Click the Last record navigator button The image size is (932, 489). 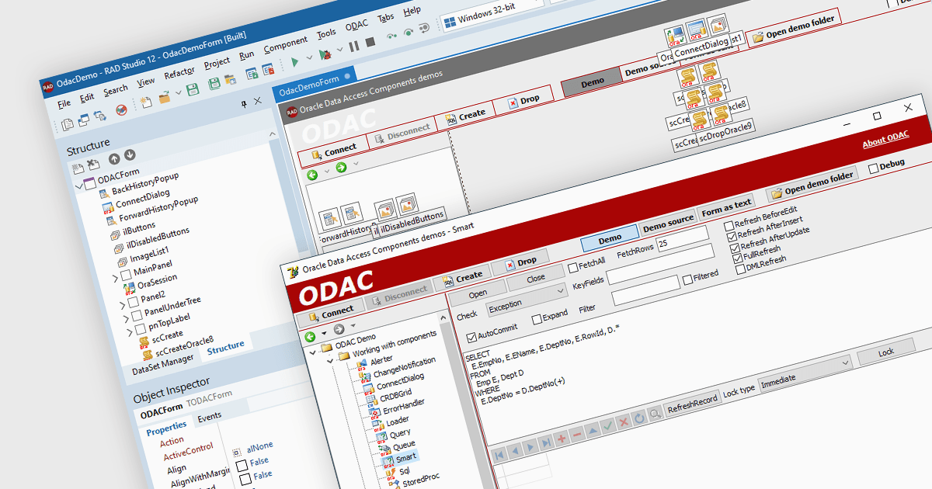coord(546,442)
